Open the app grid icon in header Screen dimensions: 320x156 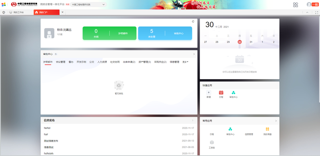tap(296, 5)
